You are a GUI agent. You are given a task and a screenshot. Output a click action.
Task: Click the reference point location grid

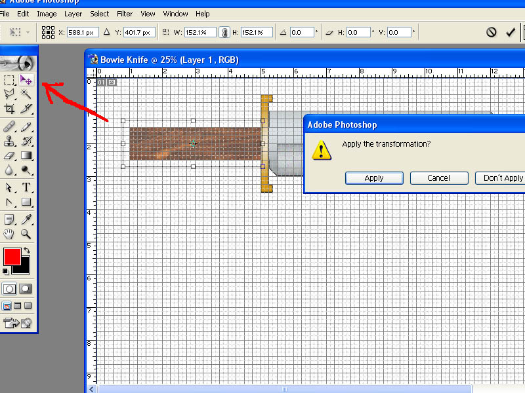pyautogui.click(x=48, y=32)
